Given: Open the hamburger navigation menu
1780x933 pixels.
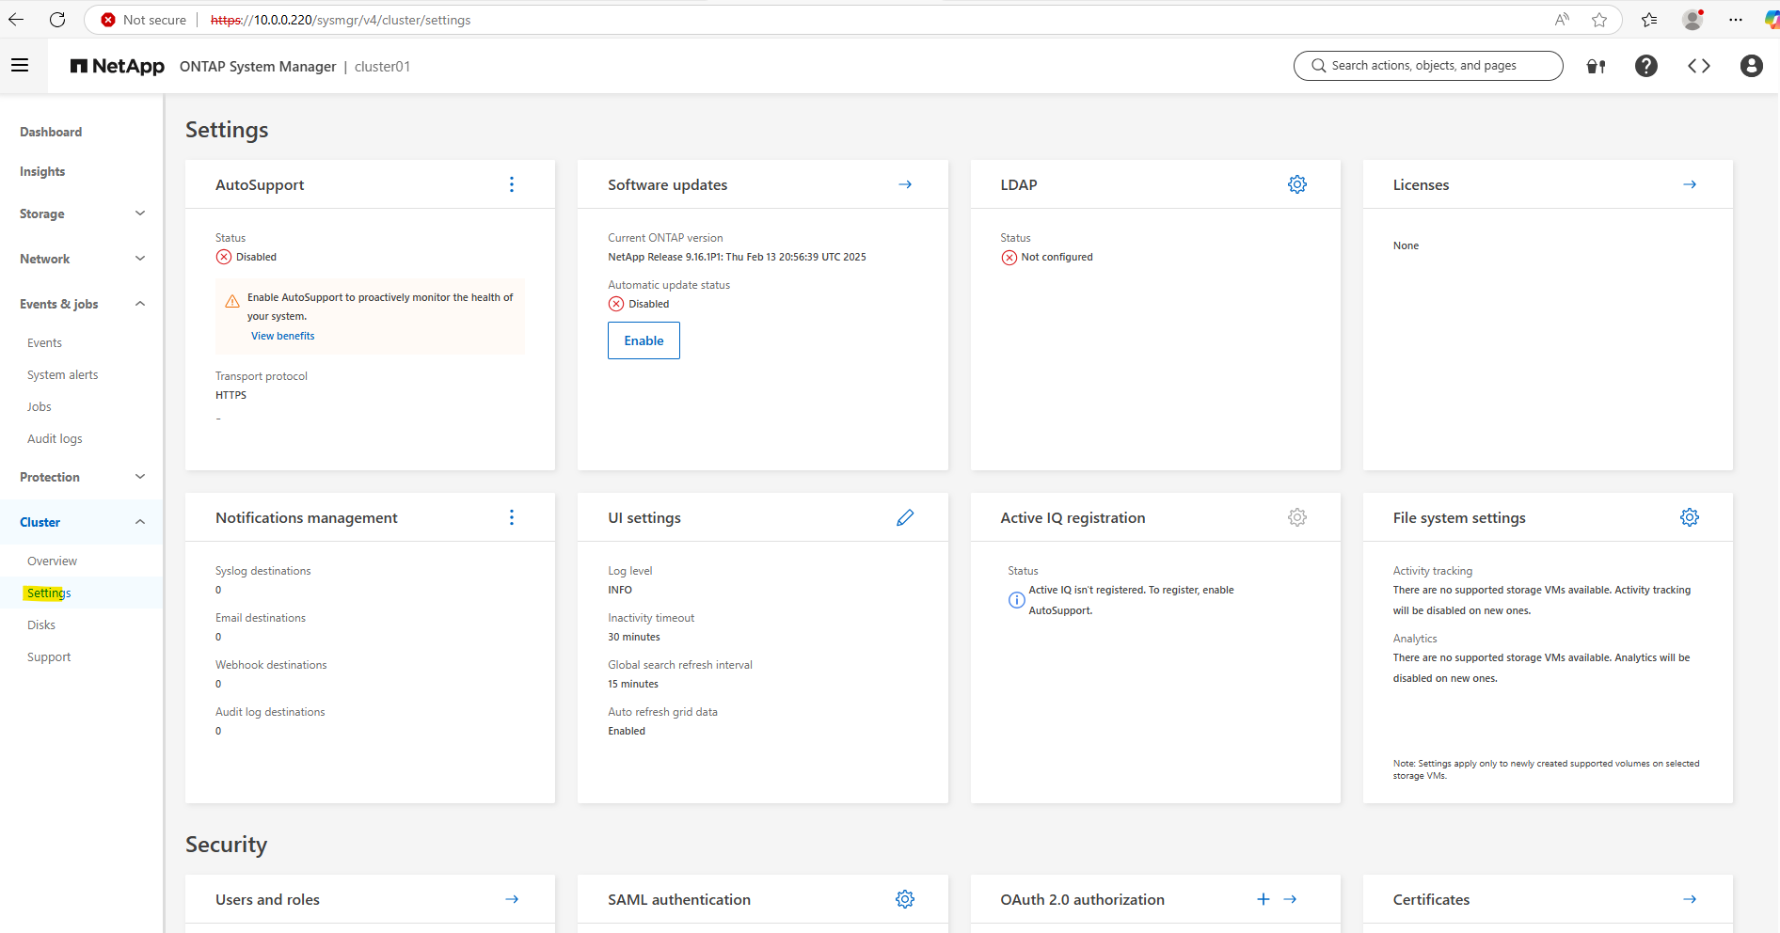Looking at the screenshot, I should tap(20, 65).
